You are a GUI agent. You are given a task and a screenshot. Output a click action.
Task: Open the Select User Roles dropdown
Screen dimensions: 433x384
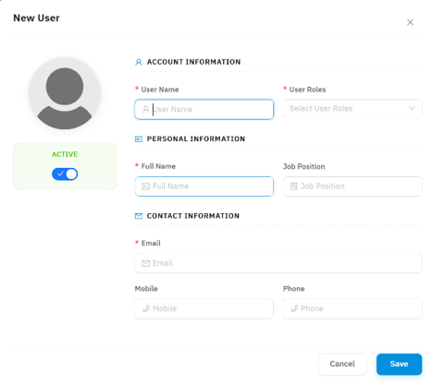pos(353,108)
